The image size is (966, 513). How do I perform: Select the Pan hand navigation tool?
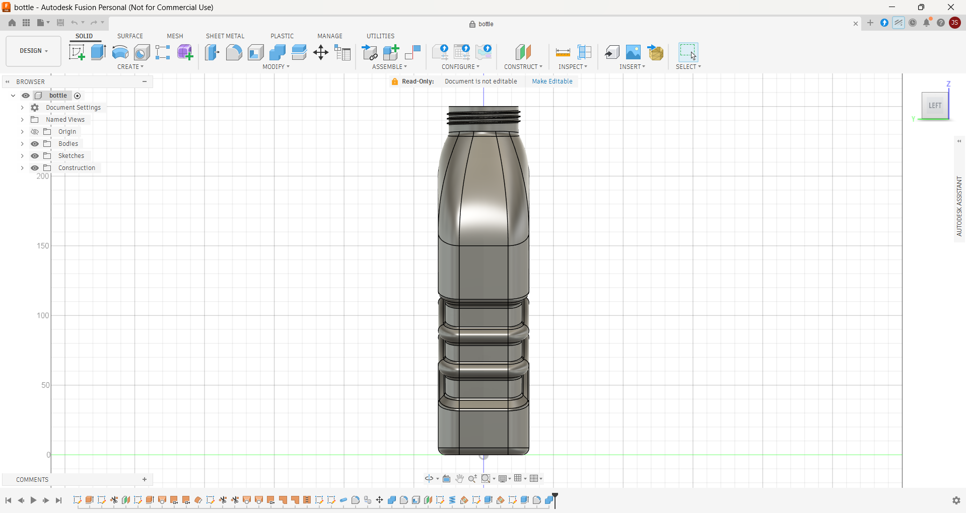pos(459,478)
